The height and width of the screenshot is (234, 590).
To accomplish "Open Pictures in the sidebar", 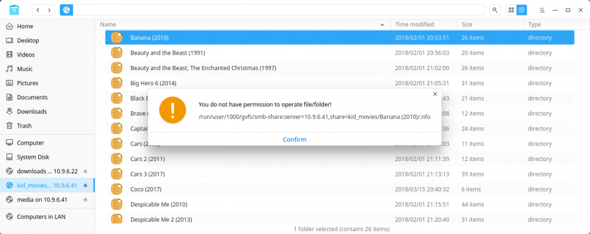I will click(47, 83).
